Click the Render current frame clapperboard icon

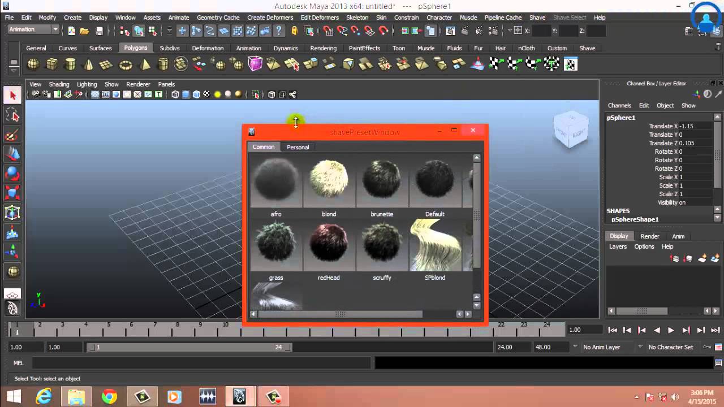click(x=465, y=30)
